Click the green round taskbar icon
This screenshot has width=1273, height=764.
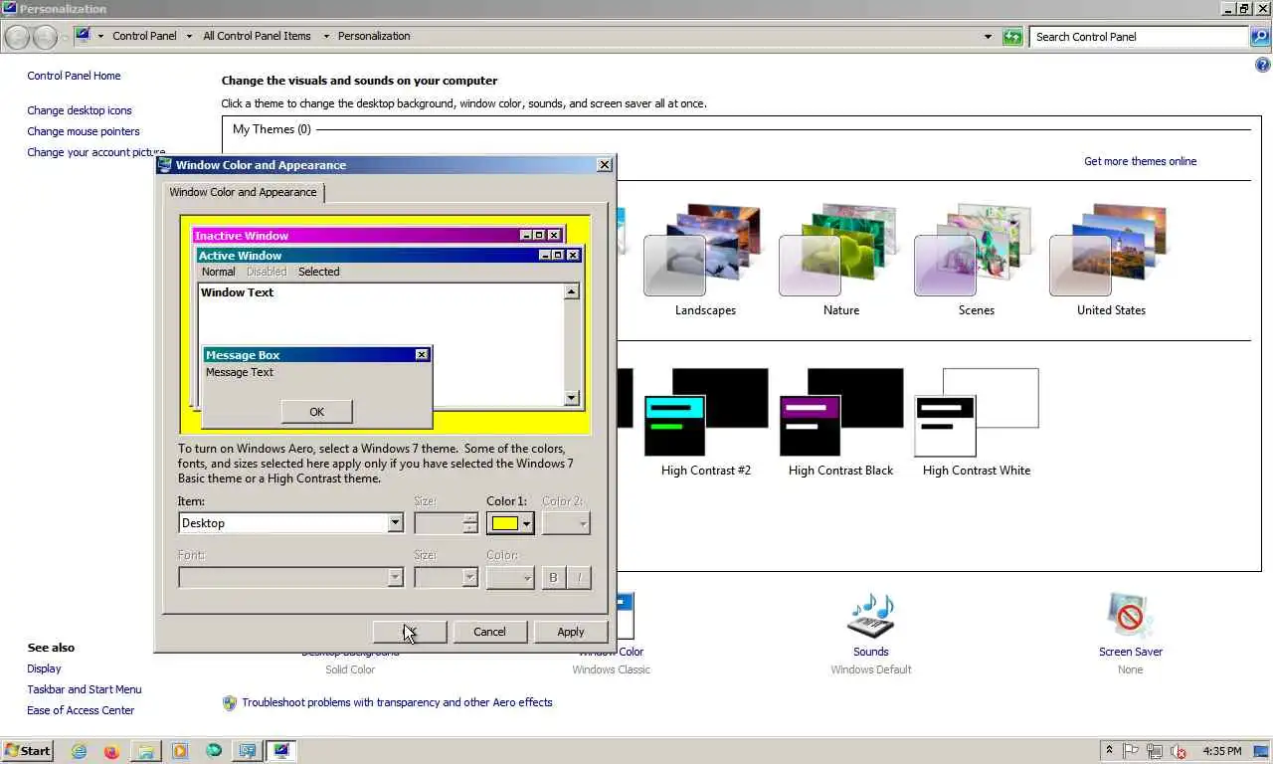pyautogui.click(x=213, y=751)
